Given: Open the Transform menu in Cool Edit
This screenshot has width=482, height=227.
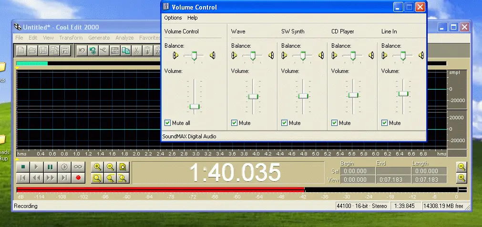Looking at the screenshot, I should [x=71, y=38].
